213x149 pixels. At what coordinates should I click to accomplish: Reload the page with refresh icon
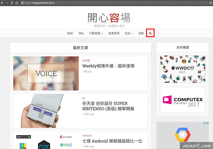tap(12, 3)
